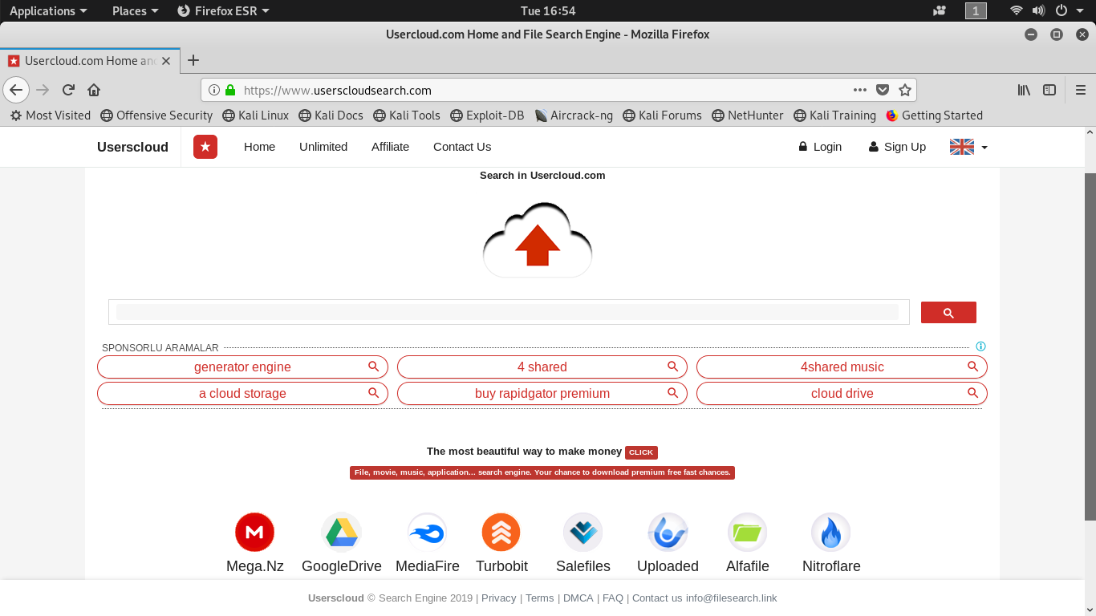1096x616 pixels.
Task: Click the red CLICK button
Action: point(641,452)
